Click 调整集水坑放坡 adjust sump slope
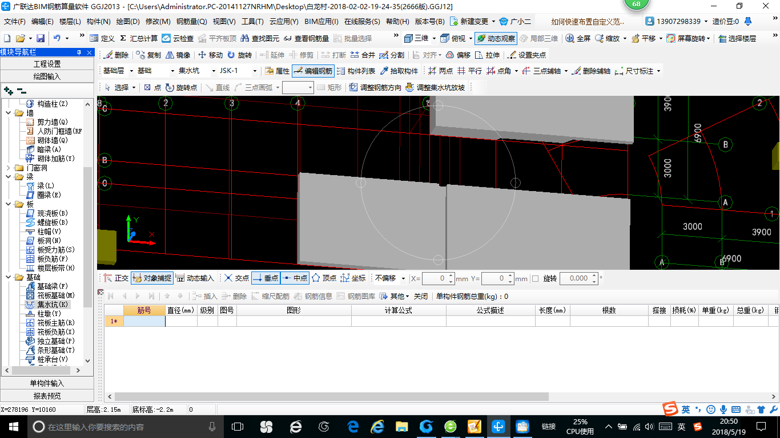The image size is (780, 438). 435,87
